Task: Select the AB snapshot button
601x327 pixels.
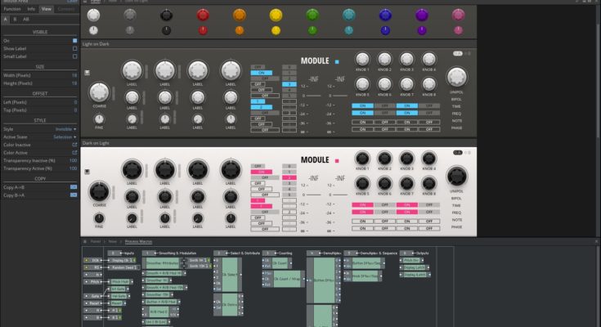Action: tap(25, 17)
